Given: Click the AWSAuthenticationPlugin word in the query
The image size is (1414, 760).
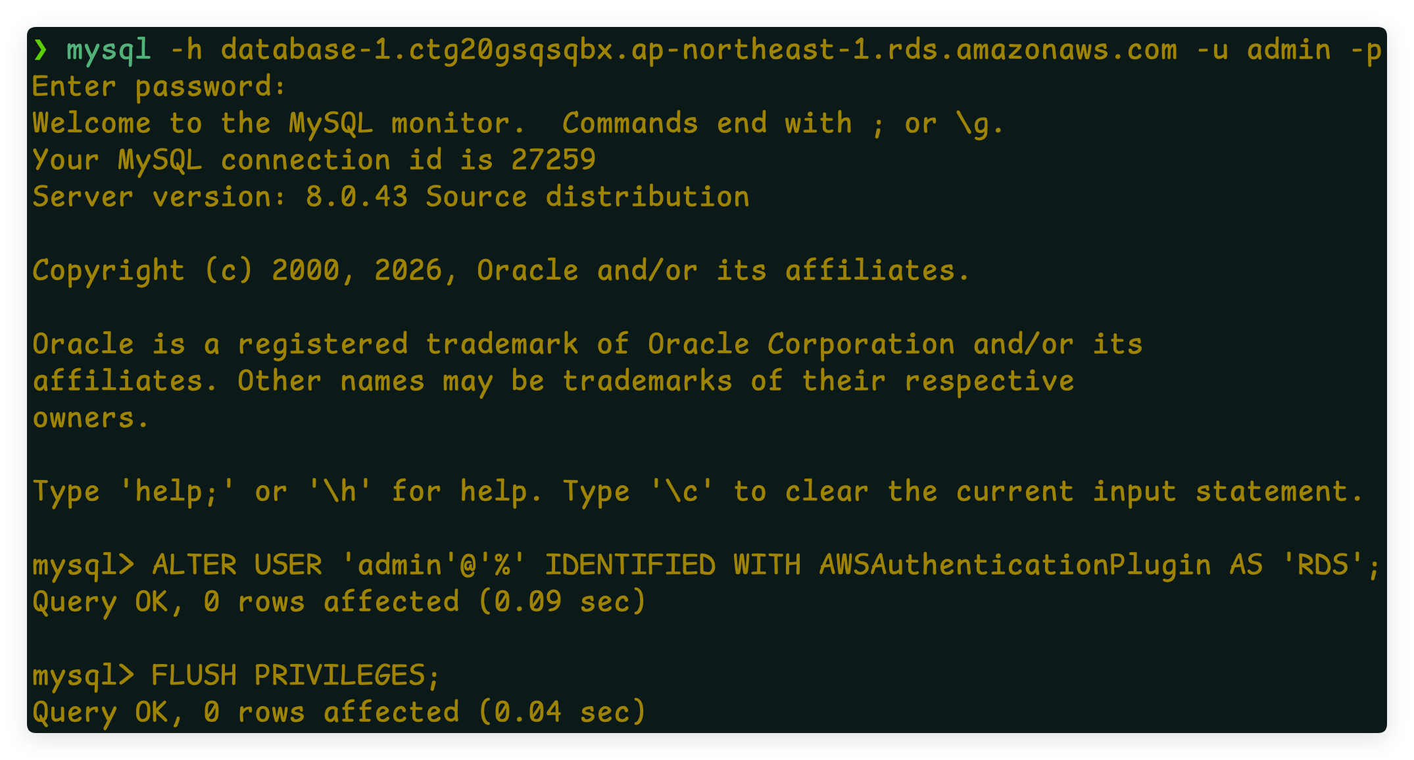Looking at the screenshot, I should [1015, 565].
